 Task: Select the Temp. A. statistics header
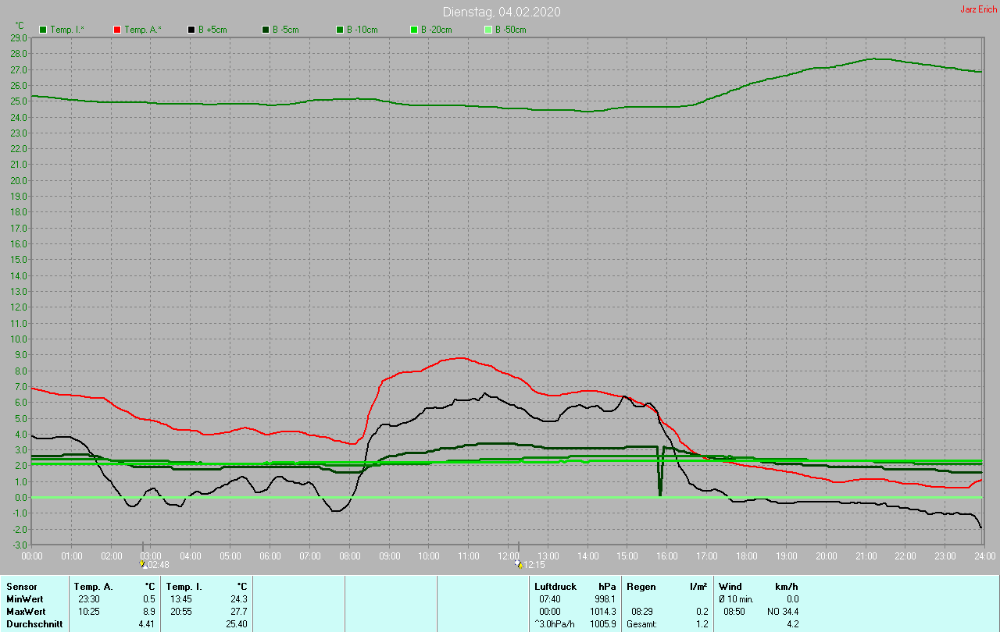(x=93, y=586)
